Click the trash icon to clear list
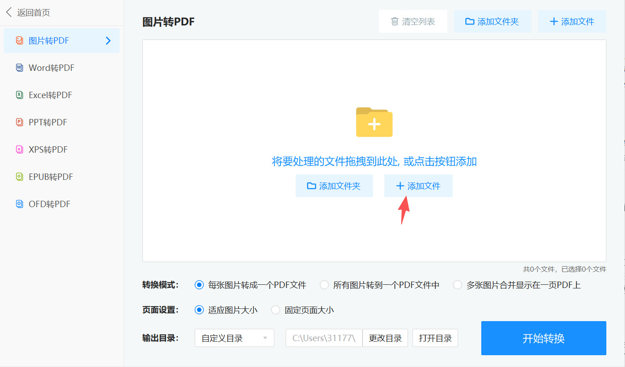This screenshot has height=367, width=625. coord(394,21)
